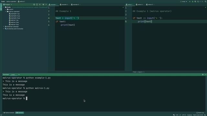Click the Run play icon
207x116 pixels.
pyautogui.click(x=190, y=1)
